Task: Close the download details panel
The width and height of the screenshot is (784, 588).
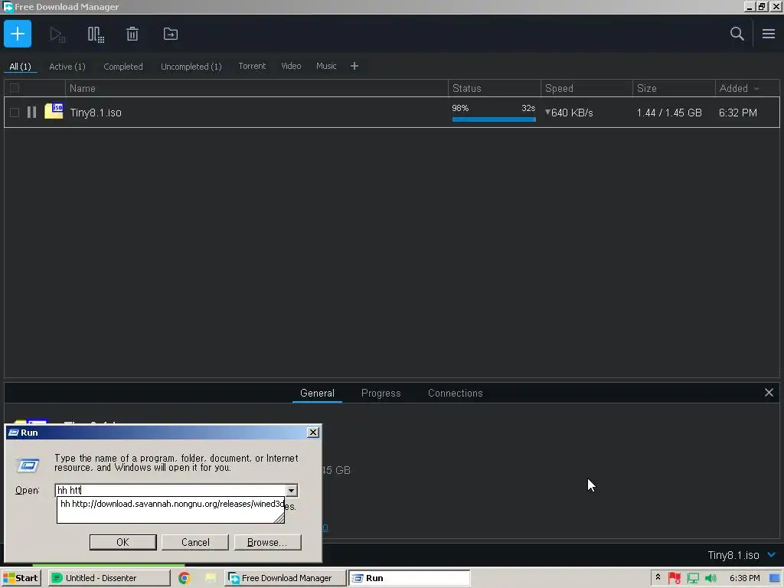Action: 769,393
